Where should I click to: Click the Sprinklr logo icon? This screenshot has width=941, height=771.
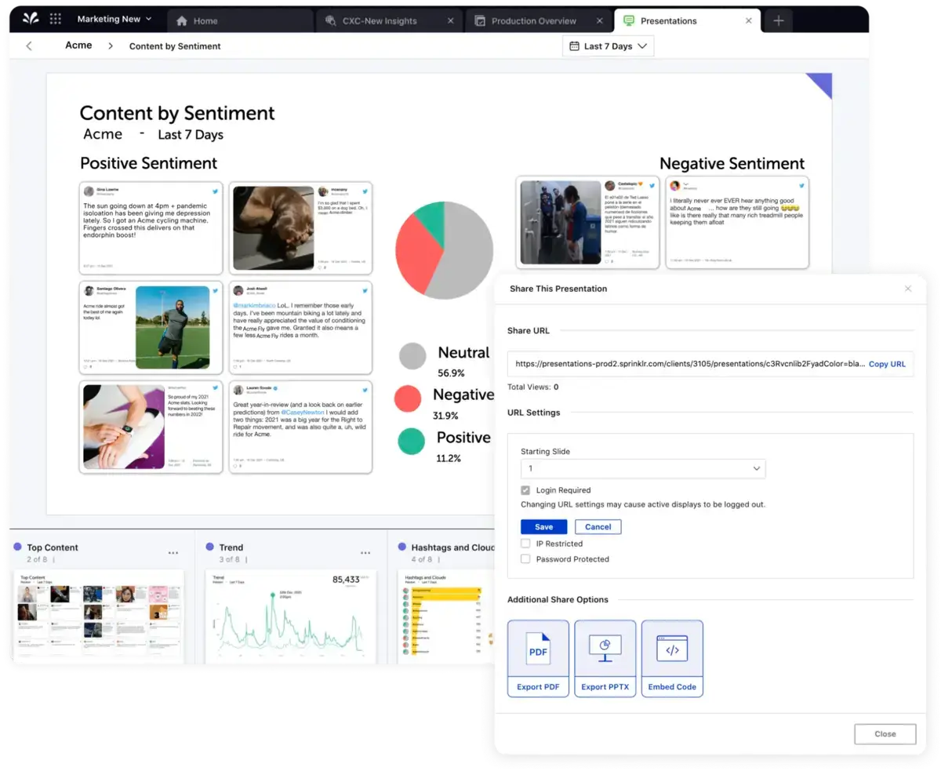[x=29, y=18]
